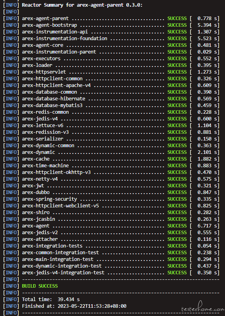Image resolution: width=225 pixels, height=316 pixels.
Task: Click the arex-loader module name
Action: [37, 65]
